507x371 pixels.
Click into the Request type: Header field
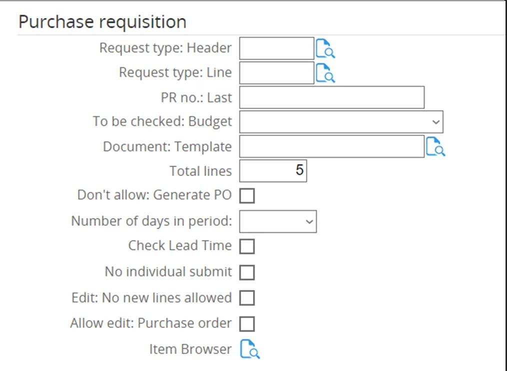(276, 48)
